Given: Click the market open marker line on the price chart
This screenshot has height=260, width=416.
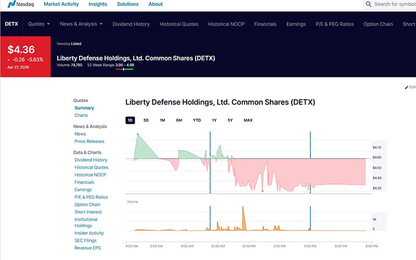Looking at the screenshot, I should 210,162.
